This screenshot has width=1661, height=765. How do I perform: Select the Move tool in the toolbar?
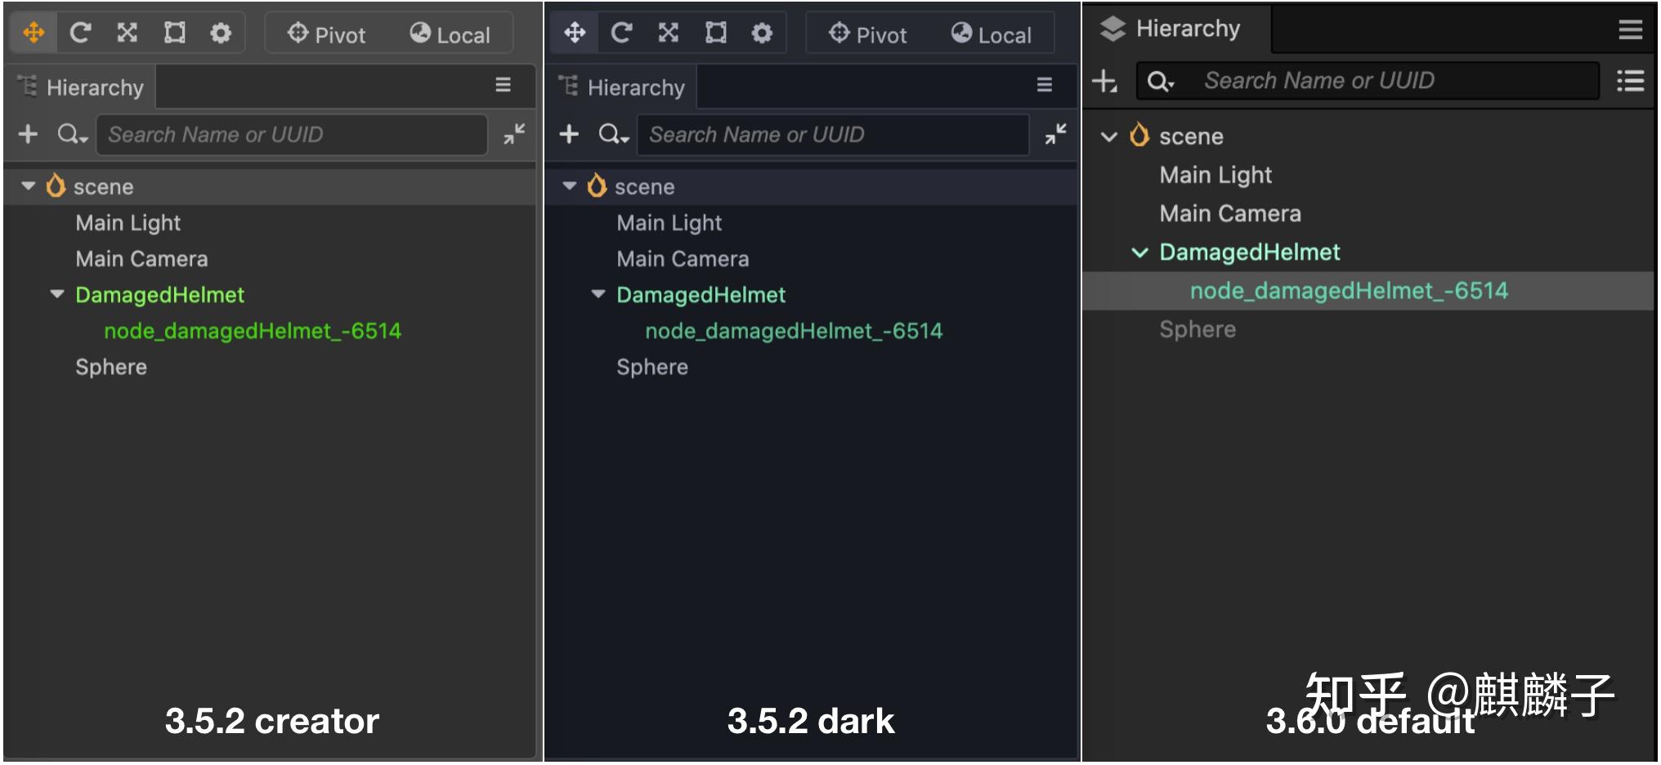33,33
